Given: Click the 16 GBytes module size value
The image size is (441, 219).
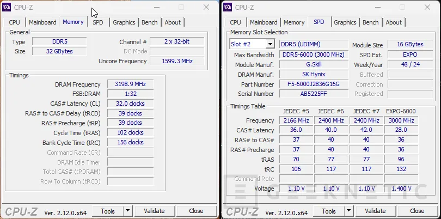Looking at the screenshot, I should tap(411, 44).
